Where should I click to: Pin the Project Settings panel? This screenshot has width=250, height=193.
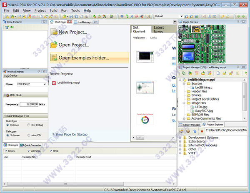[39, 71]
